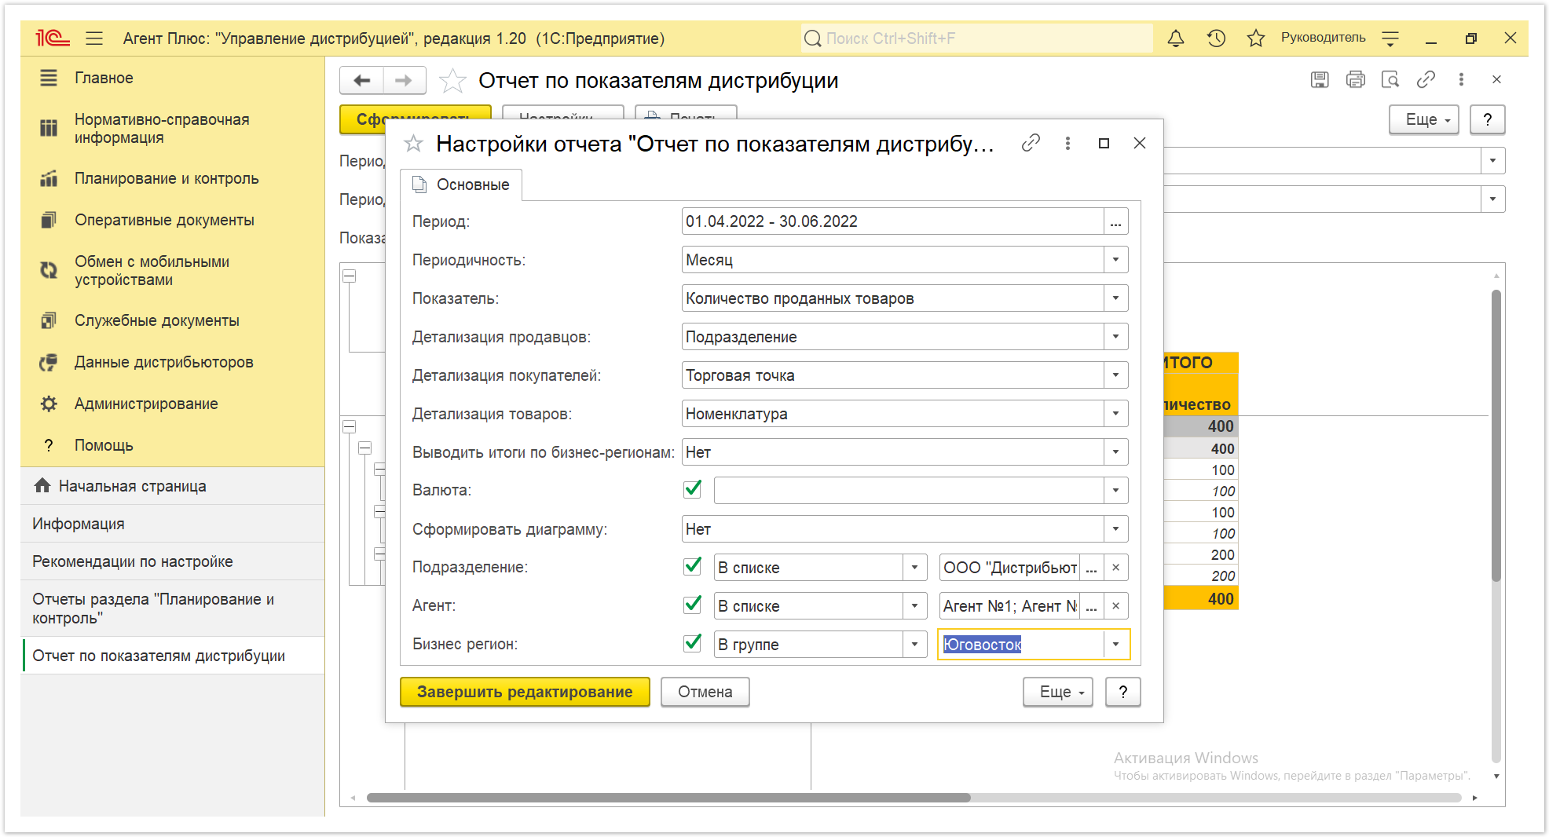Open Помощь section
1549x837 pixels.
(104, 445)
